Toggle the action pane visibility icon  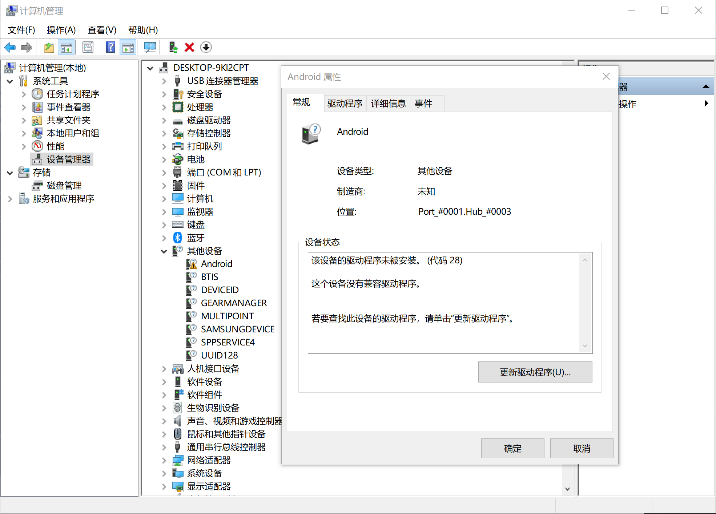128,47
